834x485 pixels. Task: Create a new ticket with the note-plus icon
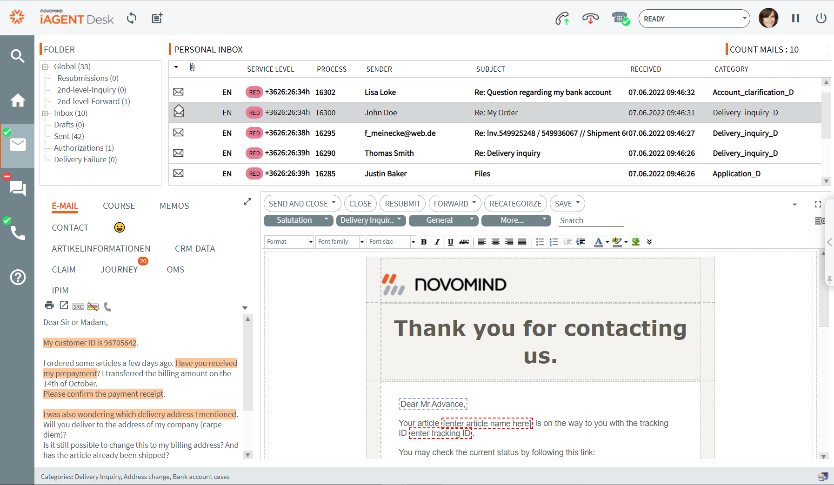click(x=157, y=19)
